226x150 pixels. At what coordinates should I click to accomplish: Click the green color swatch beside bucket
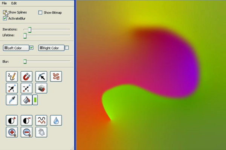[x=35, y=100]
